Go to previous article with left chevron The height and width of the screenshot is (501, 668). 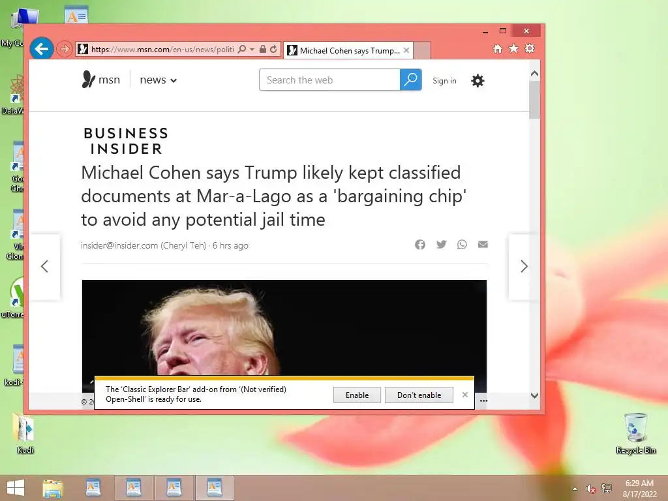click(44, 267)
